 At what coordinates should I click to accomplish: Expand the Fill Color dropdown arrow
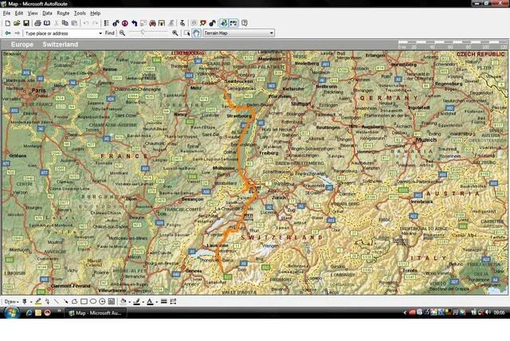click(x=129, y=302)
